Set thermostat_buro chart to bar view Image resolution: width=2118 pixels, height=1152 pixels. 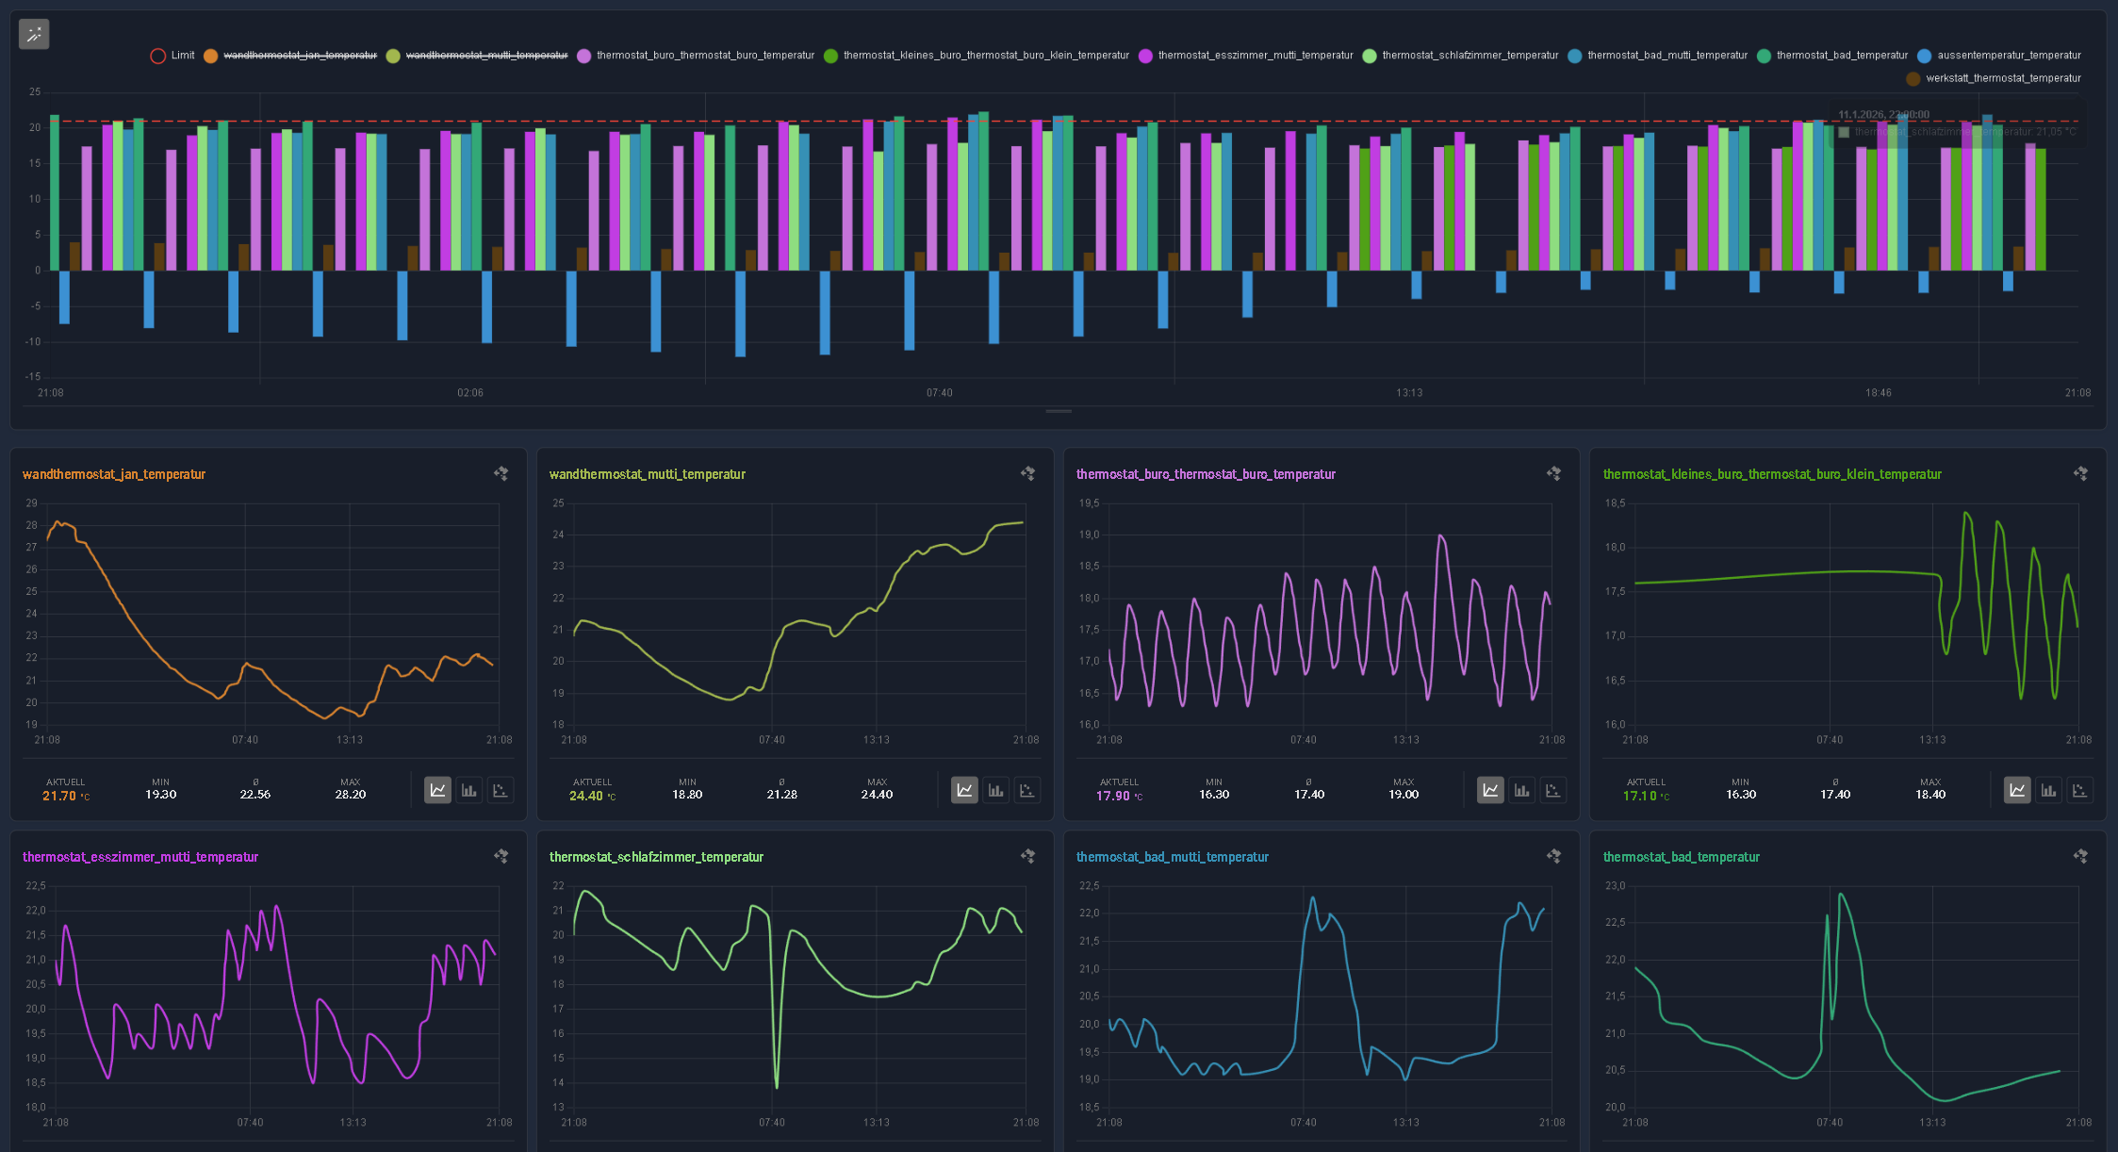(x=1521, y=790)
